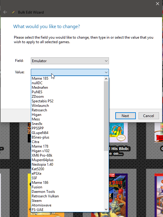Select Steem from the emulator list
Image resolution: width=163 pixels, height=217 pixels.
(x=37, y=201)
